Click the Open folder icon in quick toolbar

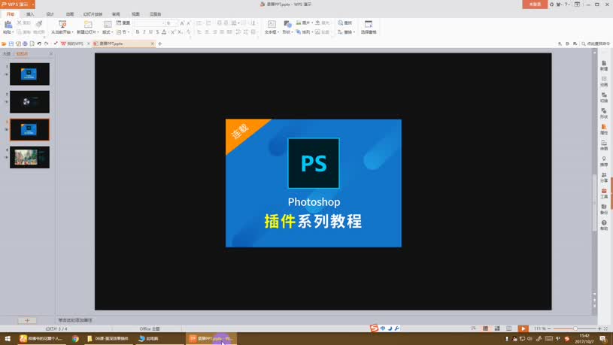4,44
